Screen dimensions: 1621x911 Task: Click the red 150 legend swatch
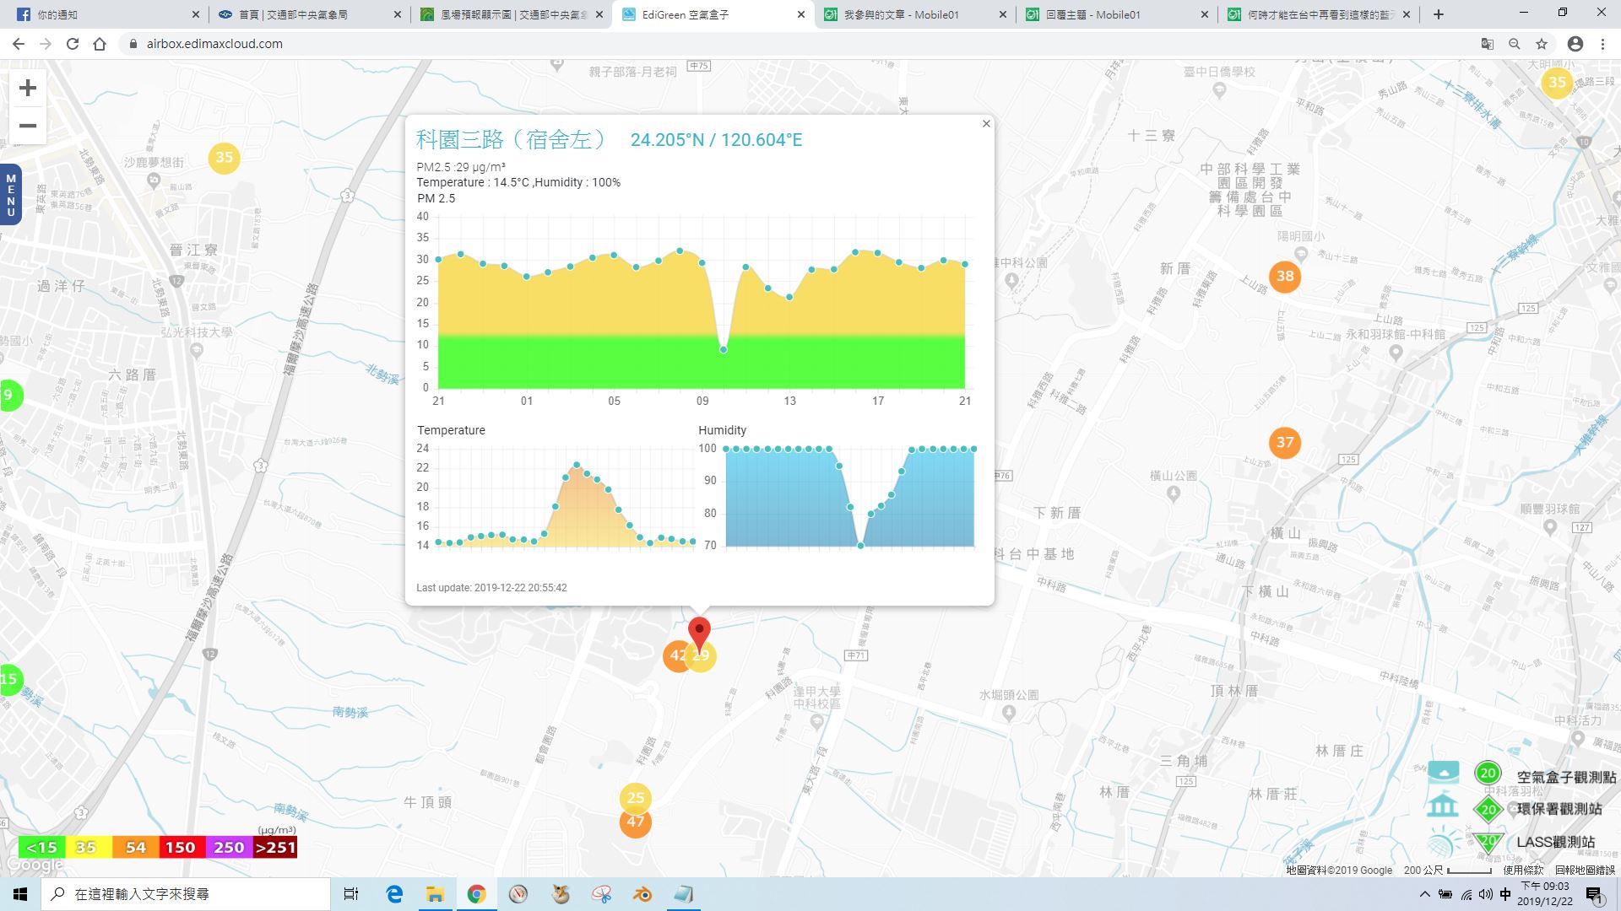point(181,847)
